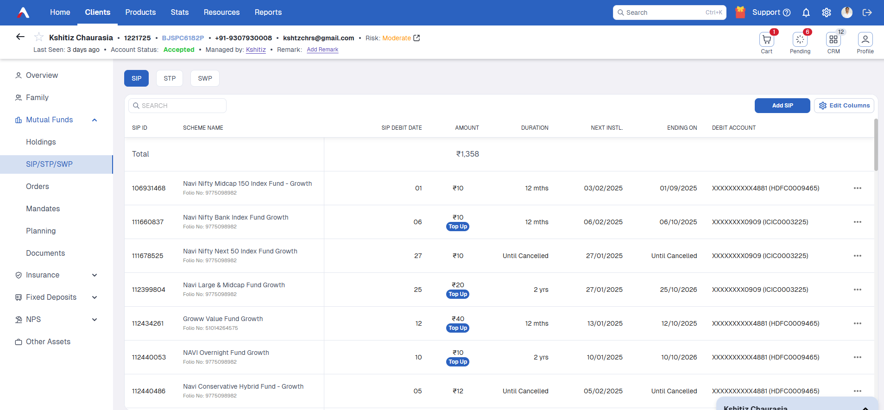Screen dimensions: 884x410
Task: Expand the Insurance section
Action: (95, 275)
